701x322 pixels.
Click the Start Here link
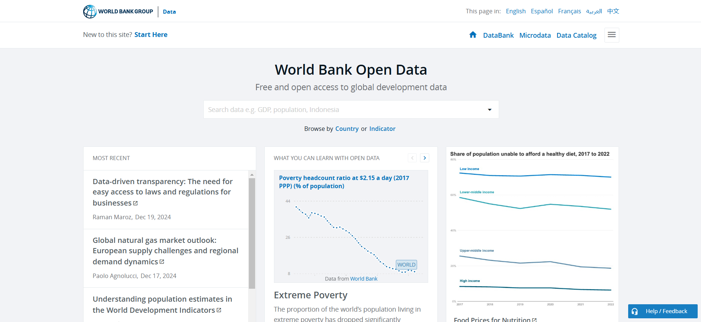pyautogui.click(x=151, y=34)
